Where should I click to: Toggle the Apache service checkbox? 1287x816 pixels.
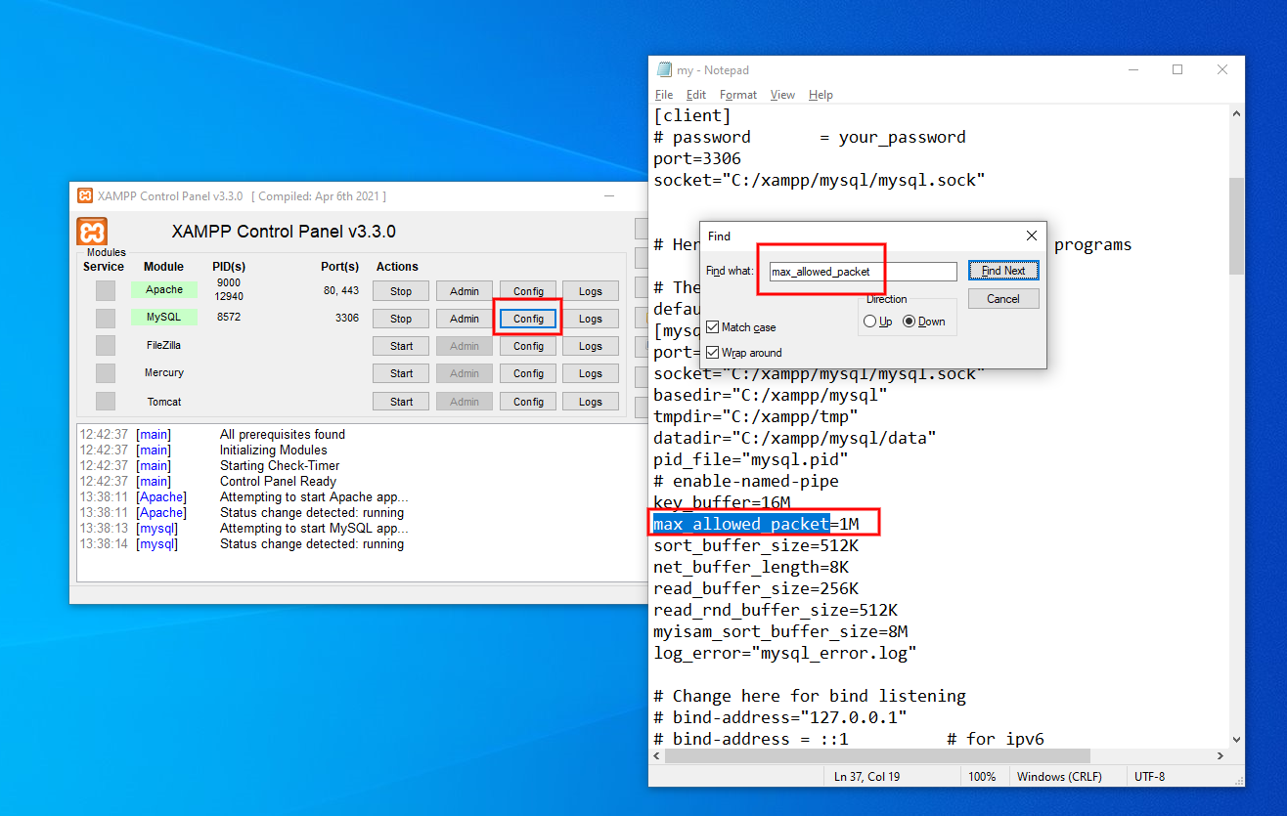(105, 290)
